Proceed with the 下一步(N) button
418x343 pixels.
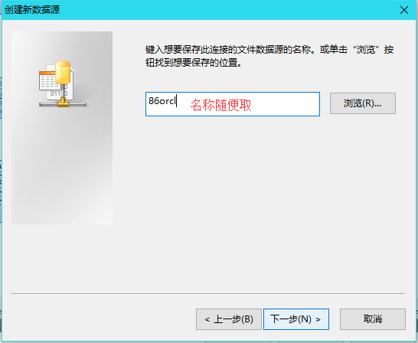[296, 319]
